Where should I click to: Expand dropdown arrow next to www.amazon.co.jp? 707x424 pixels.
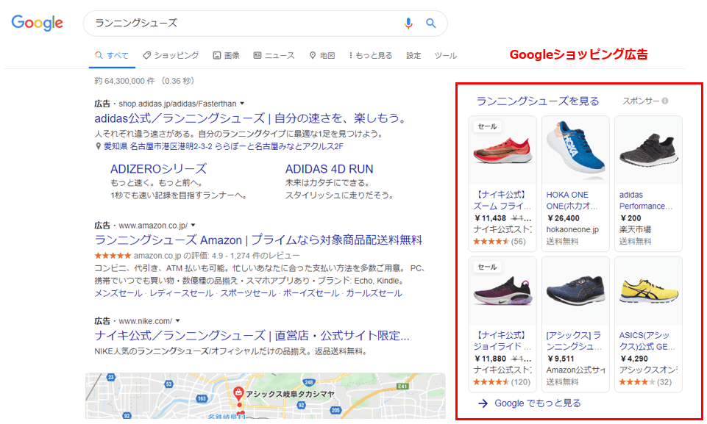point(193,226)
